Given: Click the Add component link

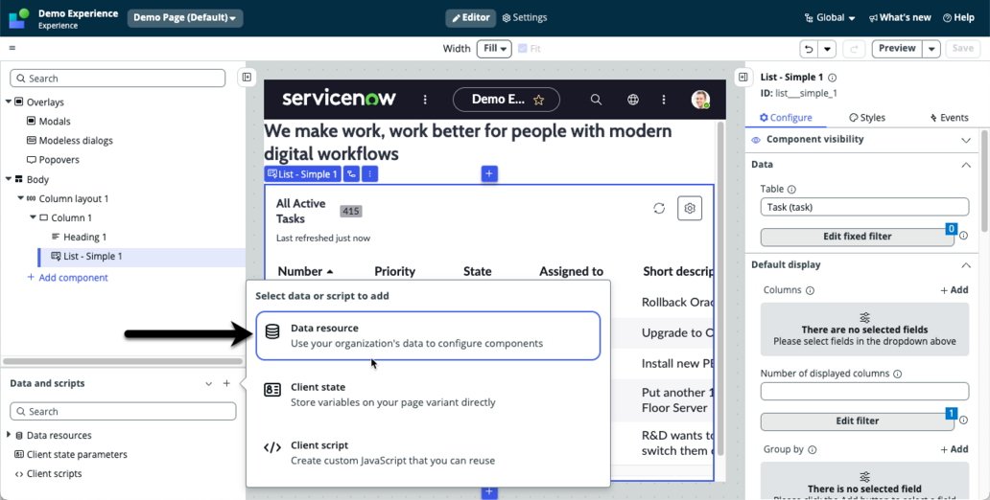Looking at the screenshot, I should point(67,278).
